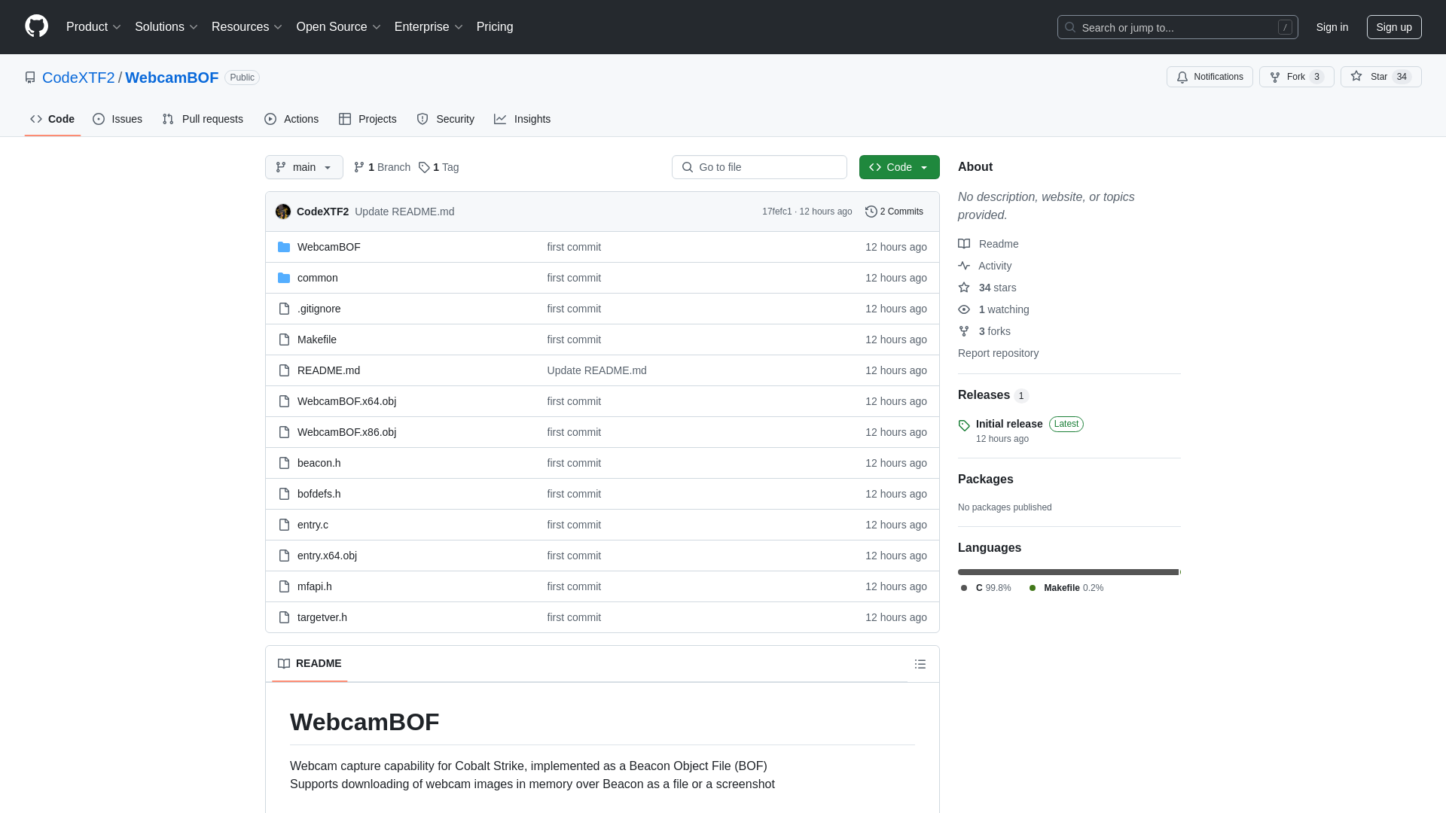
Task: View the 34 stars link
Action: click(987, 288)
